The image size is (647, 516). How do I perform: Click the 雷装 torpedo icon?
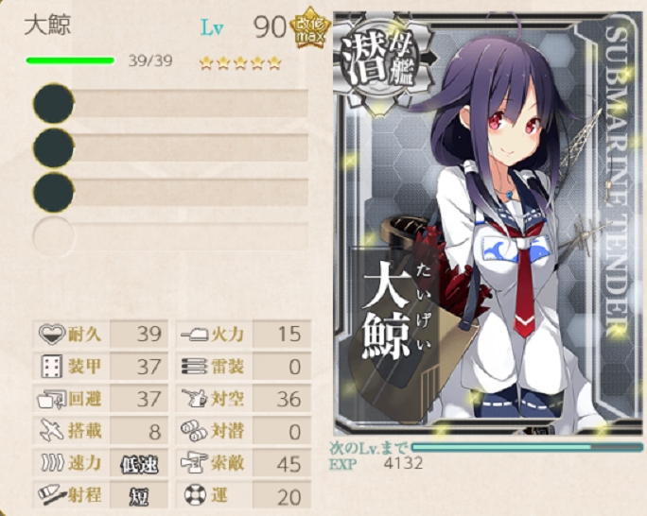click(x=194, y=367)
